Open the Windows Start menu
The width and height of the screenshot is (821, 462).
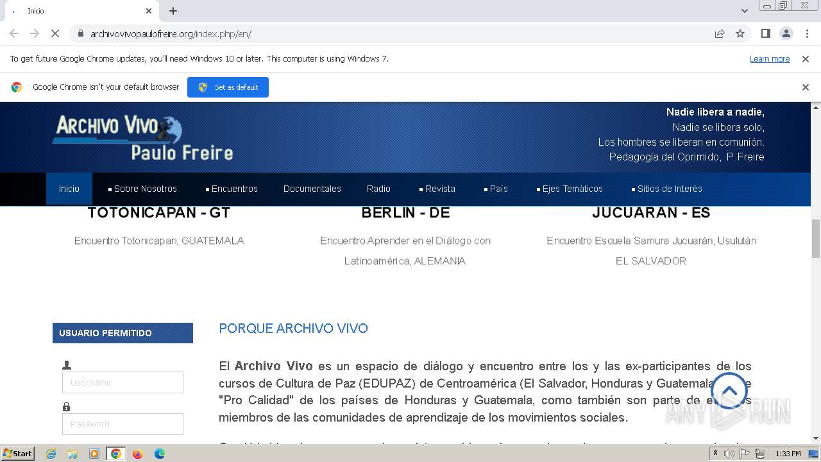(17, 454)
